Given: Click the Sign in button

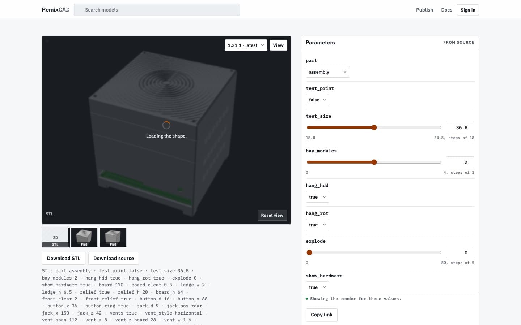Looking at the screenshot, I should point(468,10).
